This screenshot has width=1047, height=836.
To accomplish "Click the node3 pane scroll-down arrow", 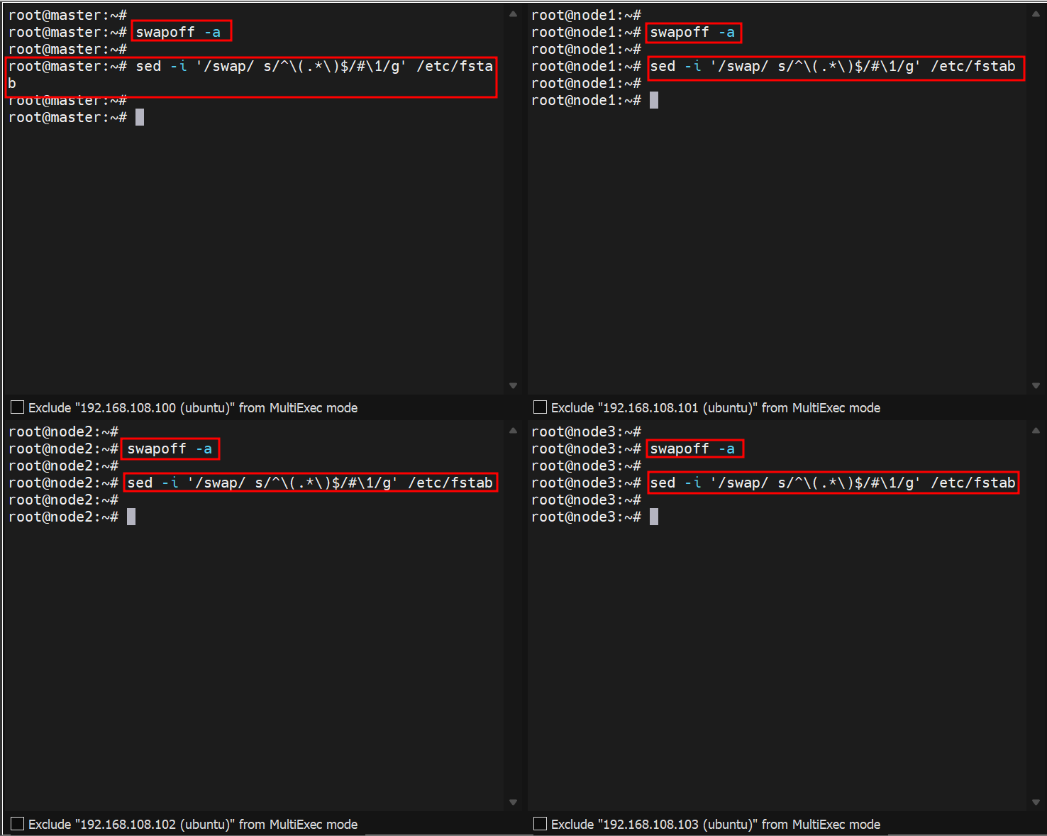I will [1036, 802].
